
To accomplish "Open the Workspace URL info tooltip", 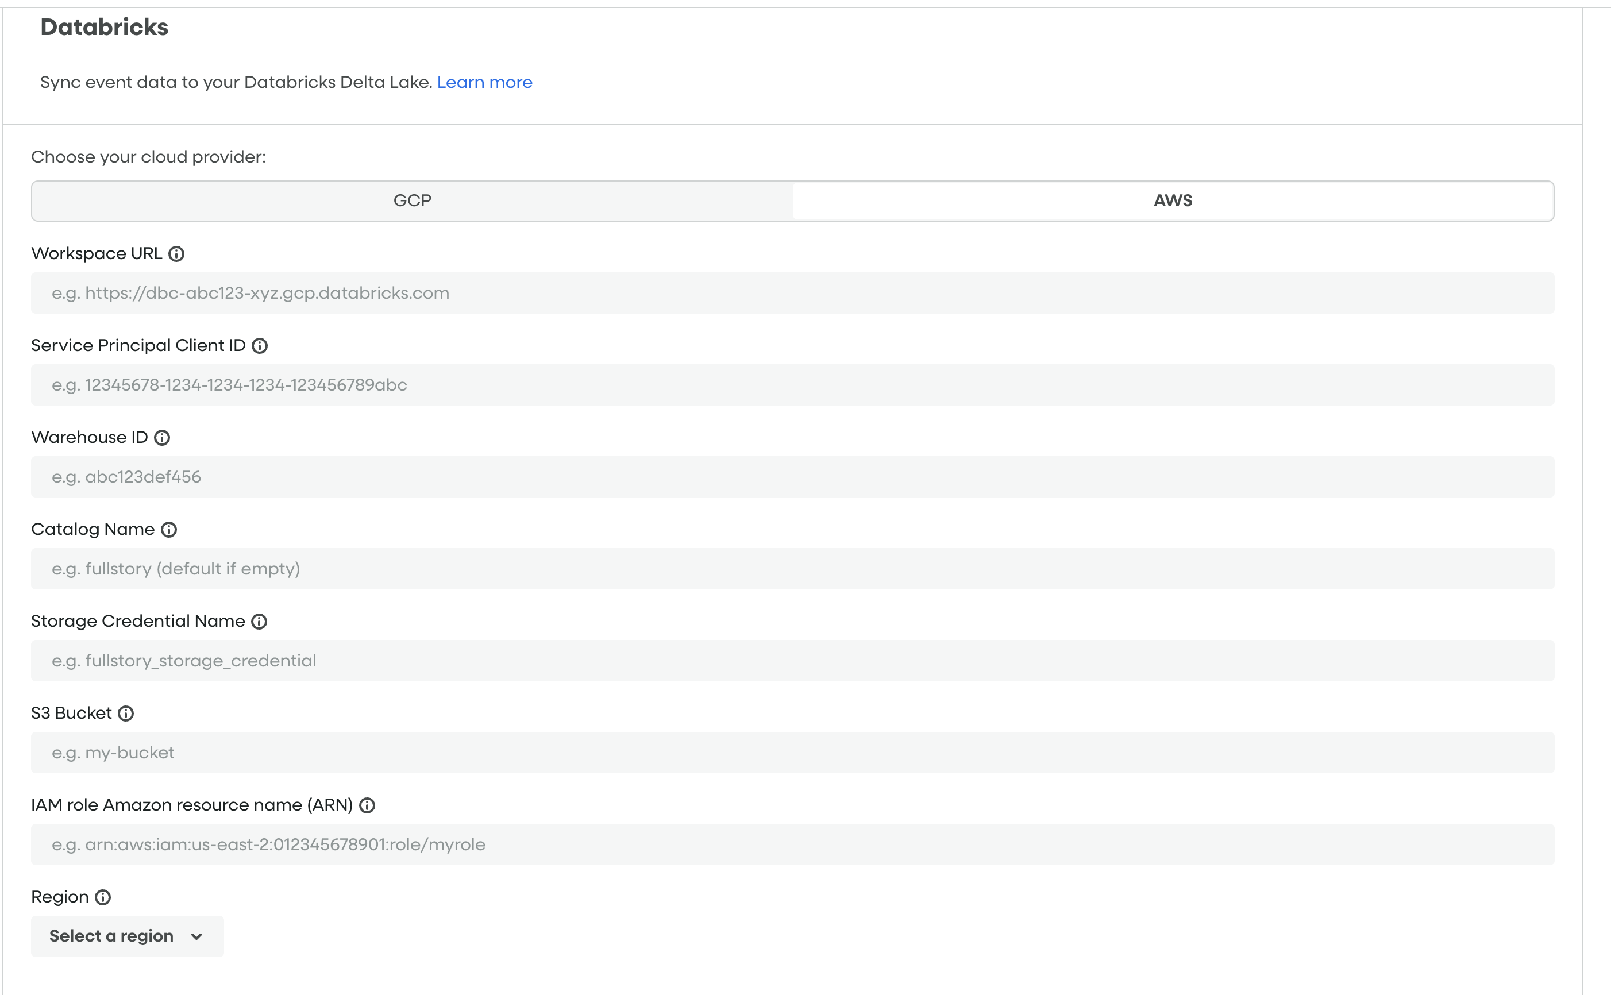I will click(176, 253).
